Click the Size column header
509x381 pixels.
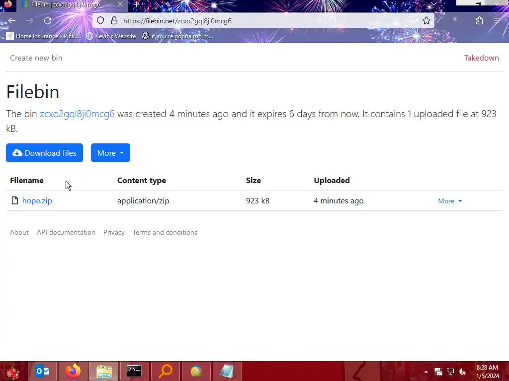coord(253,181)
